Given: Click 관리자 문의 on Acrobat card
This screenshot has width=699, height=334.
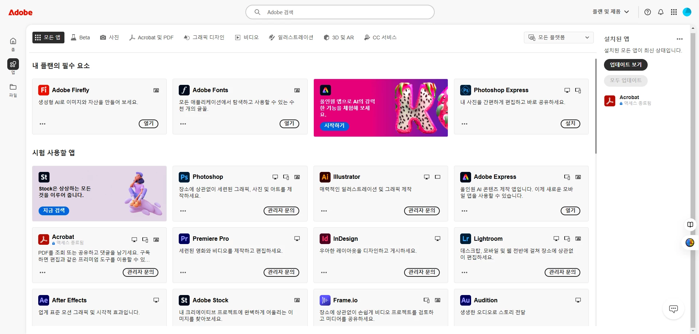Looking at the screenshot, I should [x=141, y=272].
